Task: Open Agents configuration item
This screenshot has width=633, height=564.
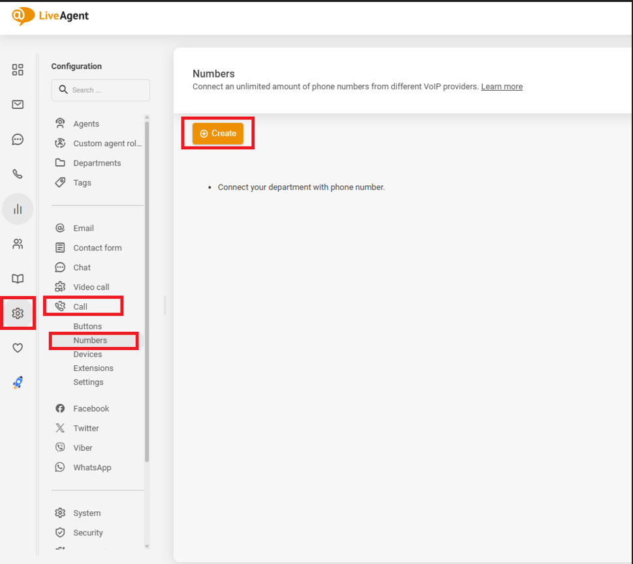Action: 86,124
